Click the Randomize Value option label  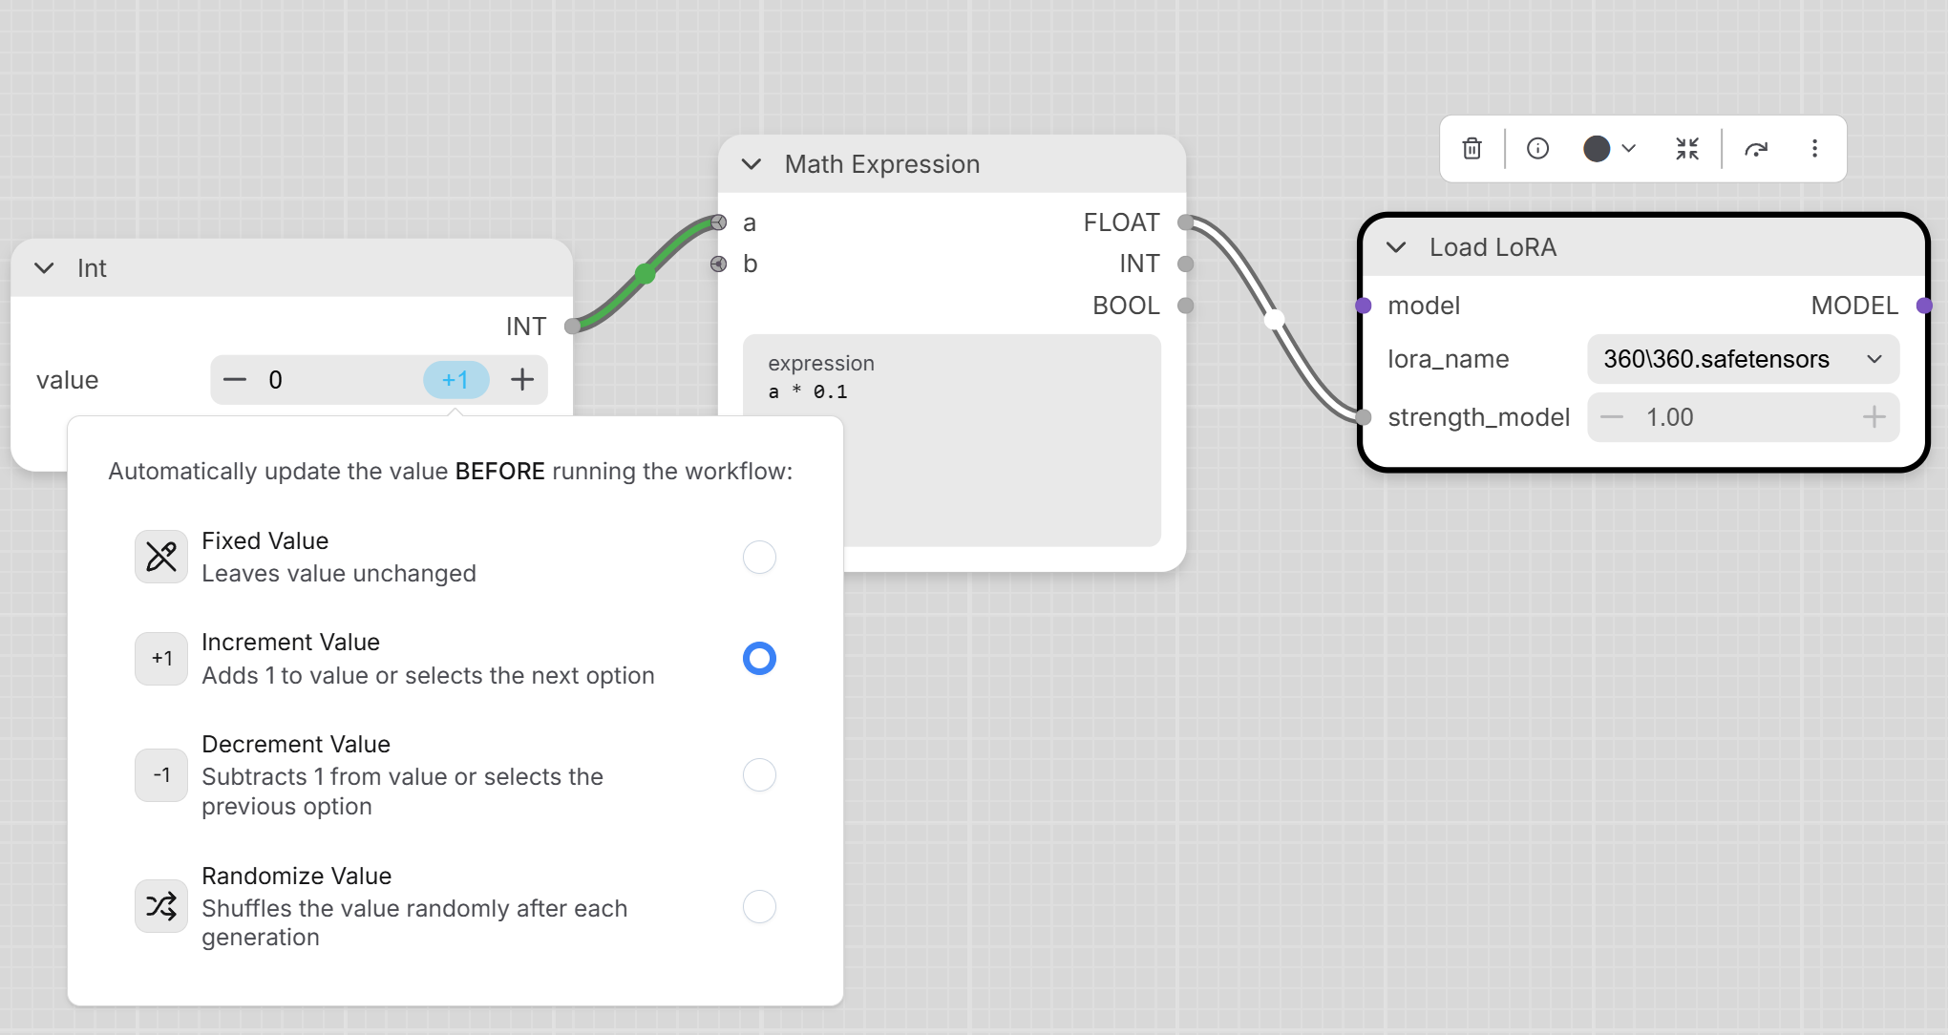(x=296, y=877)
